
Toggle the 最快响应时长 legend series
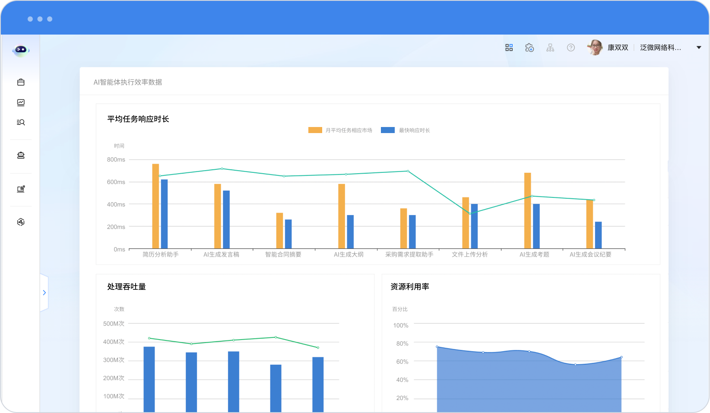pyautogui.click(x=406, y=130)
